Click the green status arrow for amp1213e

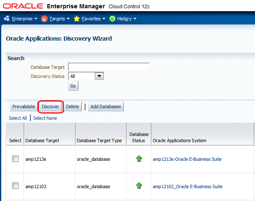139,159
